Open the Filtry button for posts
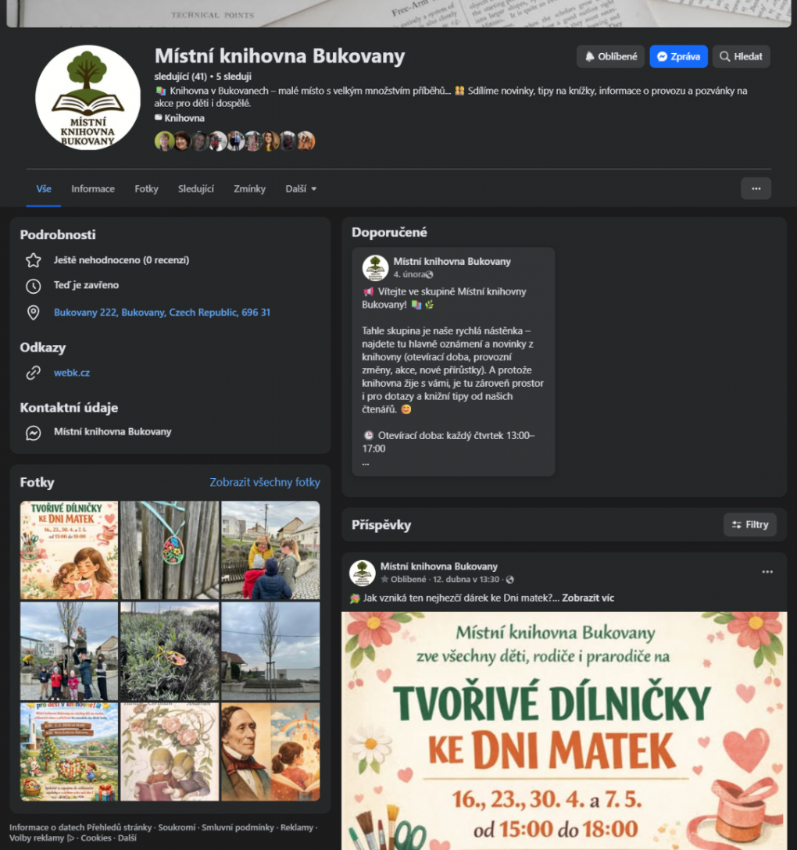Viewport: 797px width, 850px height. tap(750, 525)
